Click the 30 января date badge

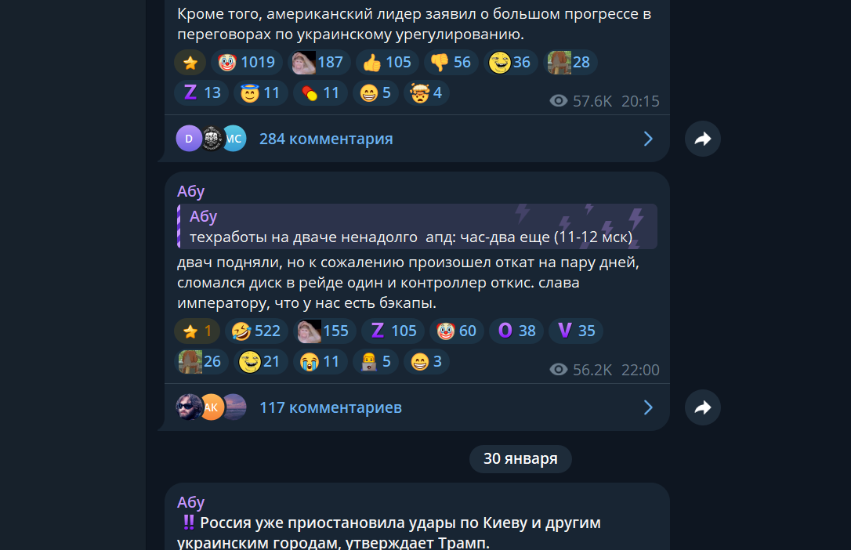click(x=520, y=459)
